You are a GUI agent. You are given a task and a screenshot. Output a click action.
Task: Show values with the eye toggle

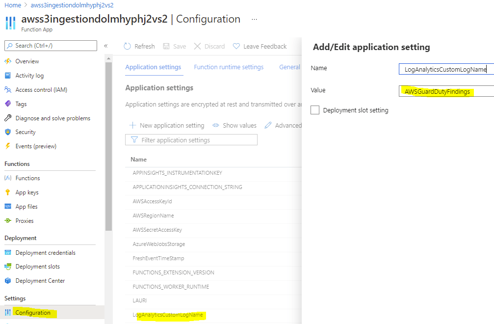(234, 126)
